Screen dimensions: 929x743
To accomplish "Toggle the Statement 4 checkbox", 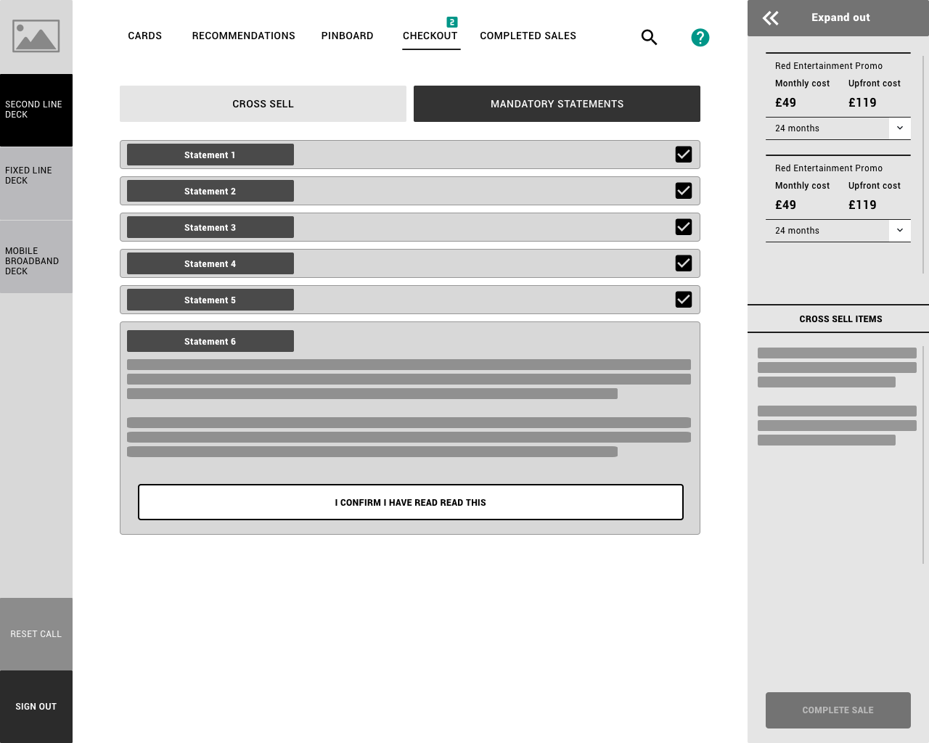I will (684, 263).
